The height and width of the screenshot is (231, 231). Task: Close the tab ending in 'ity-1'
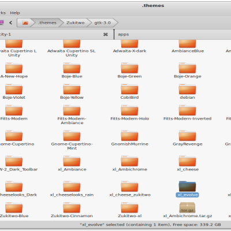[106, 35]
